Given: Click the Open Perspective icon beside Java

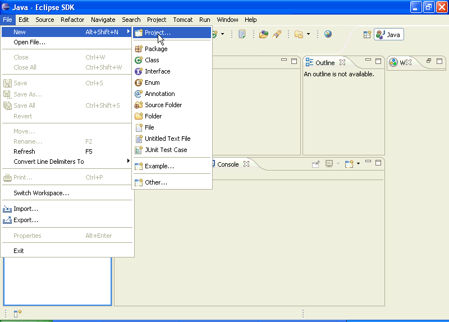Looking at the screenshot, I should tap(367, 35).
